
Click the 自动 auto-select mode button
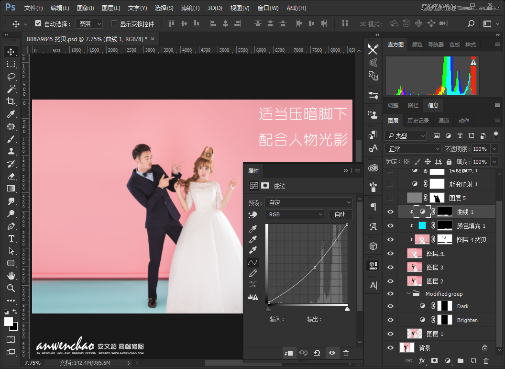tap(340, 214)
